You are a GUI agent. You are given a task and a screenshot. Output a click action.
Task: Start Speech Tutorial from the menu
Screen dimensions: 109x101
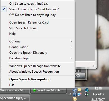click(x=38, y=28)
